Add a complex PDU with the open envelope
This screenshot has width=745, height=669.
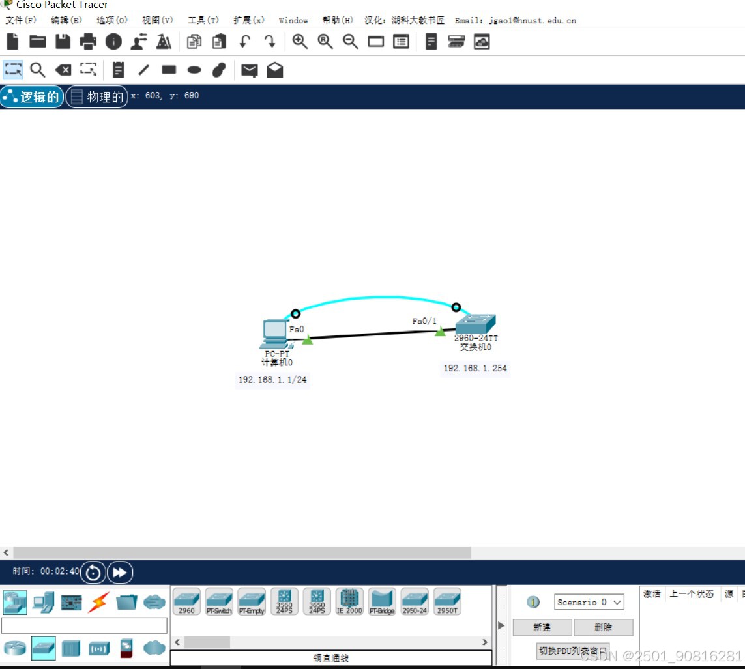pos(274,70)
